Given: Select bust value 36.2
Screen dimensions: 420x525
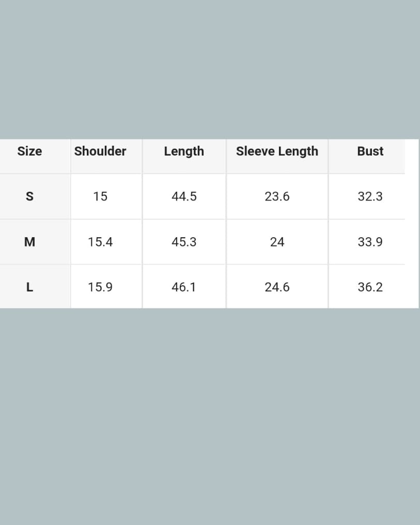Looking at the screenshot, I should 370,287.
